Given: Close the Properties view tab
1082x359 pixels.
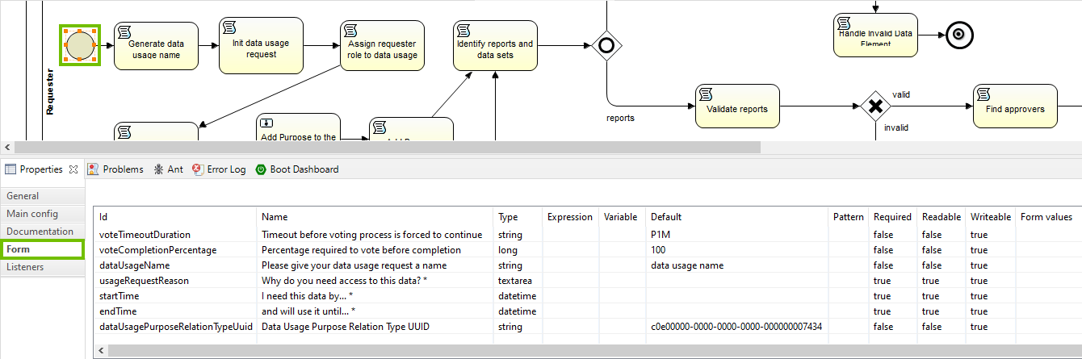Looking at the screenshot, I should click(x=73, y=169).
